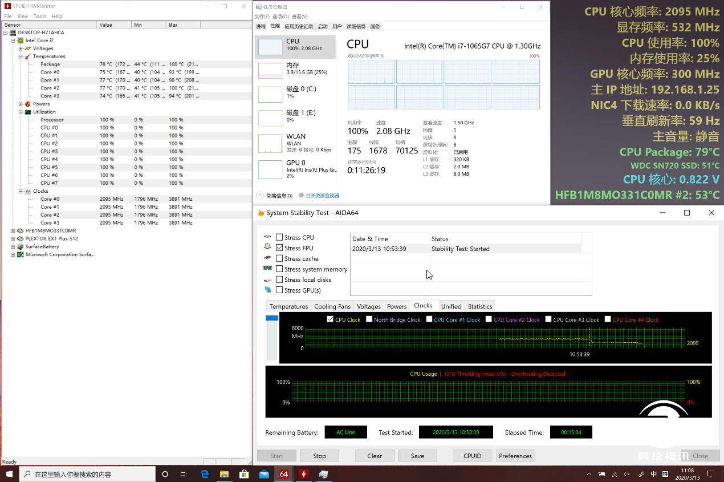This screenshot has width=724, height=482.
Task: Open Mail app from taskbar
Action: pos(264,474)
